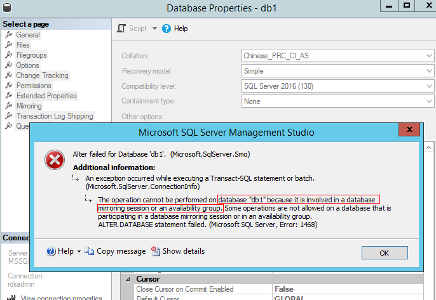
Task: Click the Cursor group header
Action: tap(148, 279)
